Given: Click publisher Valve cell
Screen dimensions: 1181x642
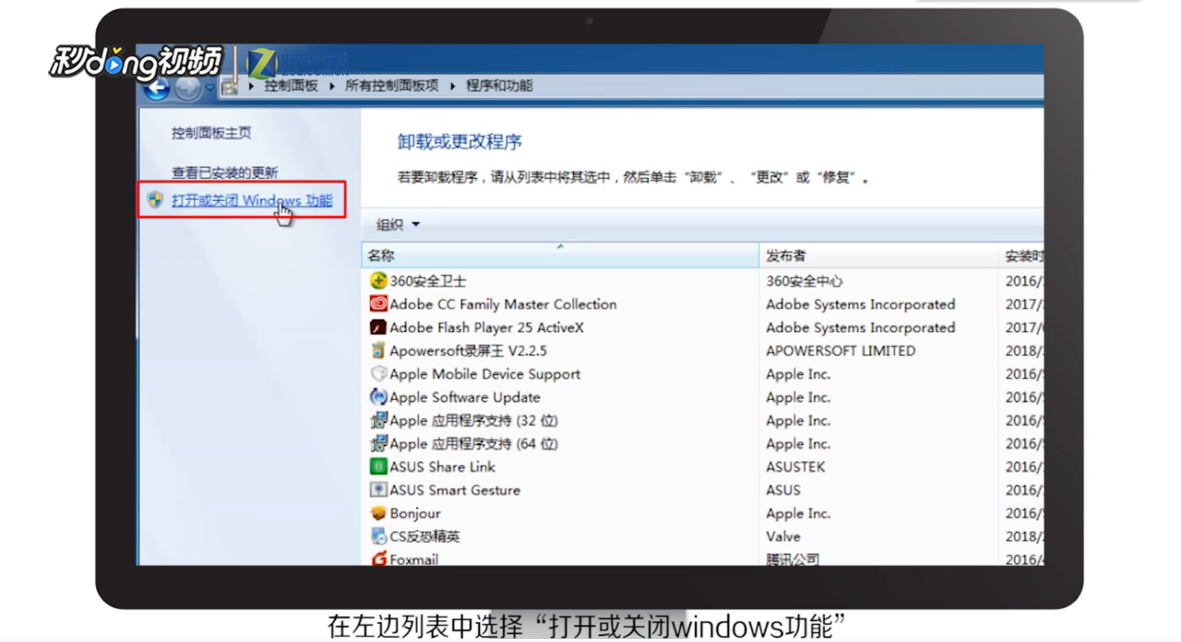Looking at the screenshot, I should tap(783, 536).
